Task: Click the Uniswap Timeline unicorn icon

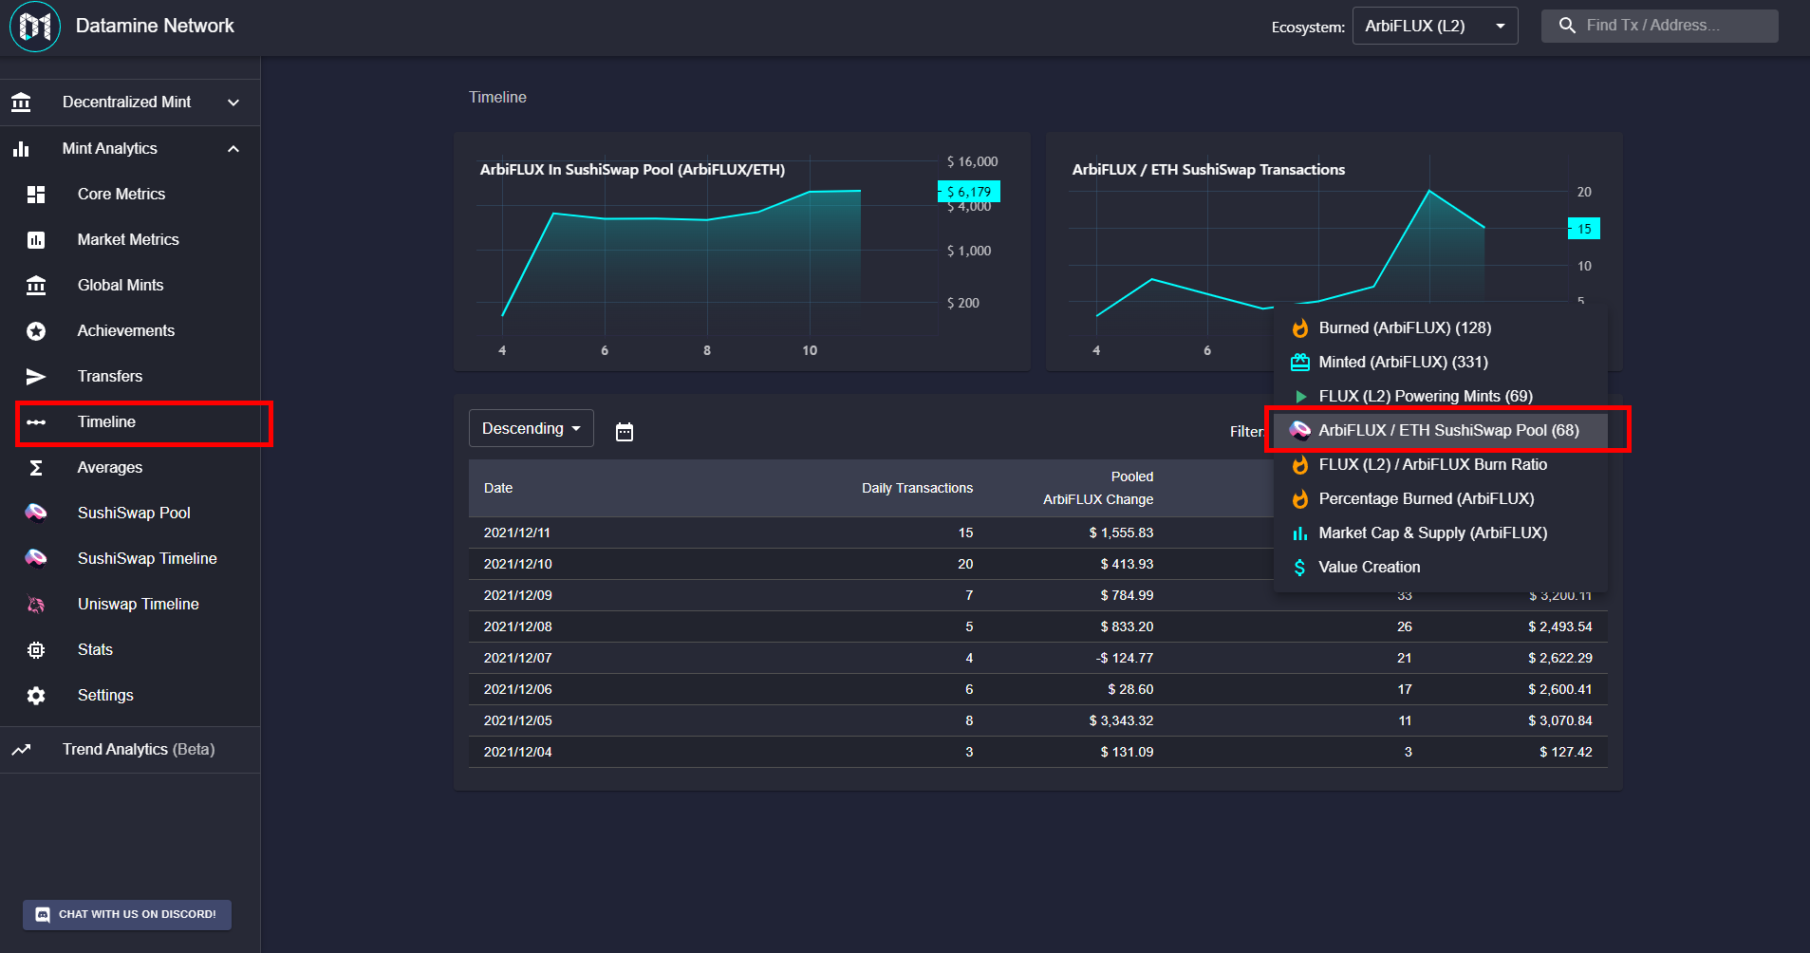Action: click(x=36, y=604)
